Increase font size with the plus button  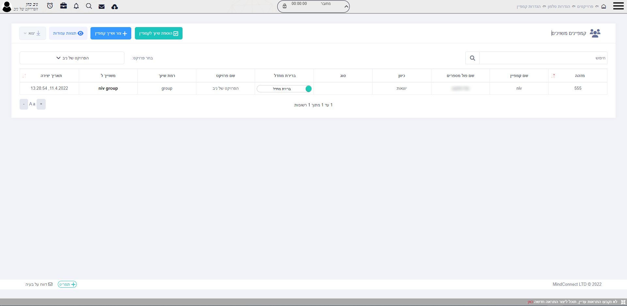[41, 104]
